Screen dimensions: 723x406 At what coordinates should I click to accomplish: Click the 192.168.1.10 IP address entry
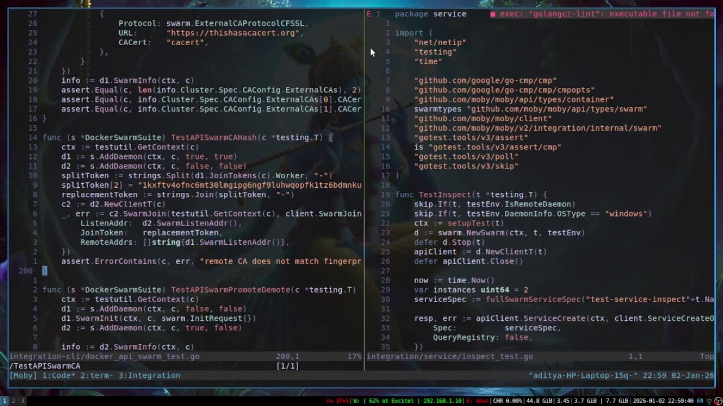point(442,401)
